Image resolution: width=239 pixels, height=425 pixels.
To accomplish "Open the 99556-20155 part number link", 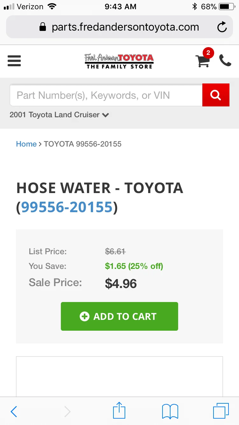I will pyautogui.click(x=67, y=207).
